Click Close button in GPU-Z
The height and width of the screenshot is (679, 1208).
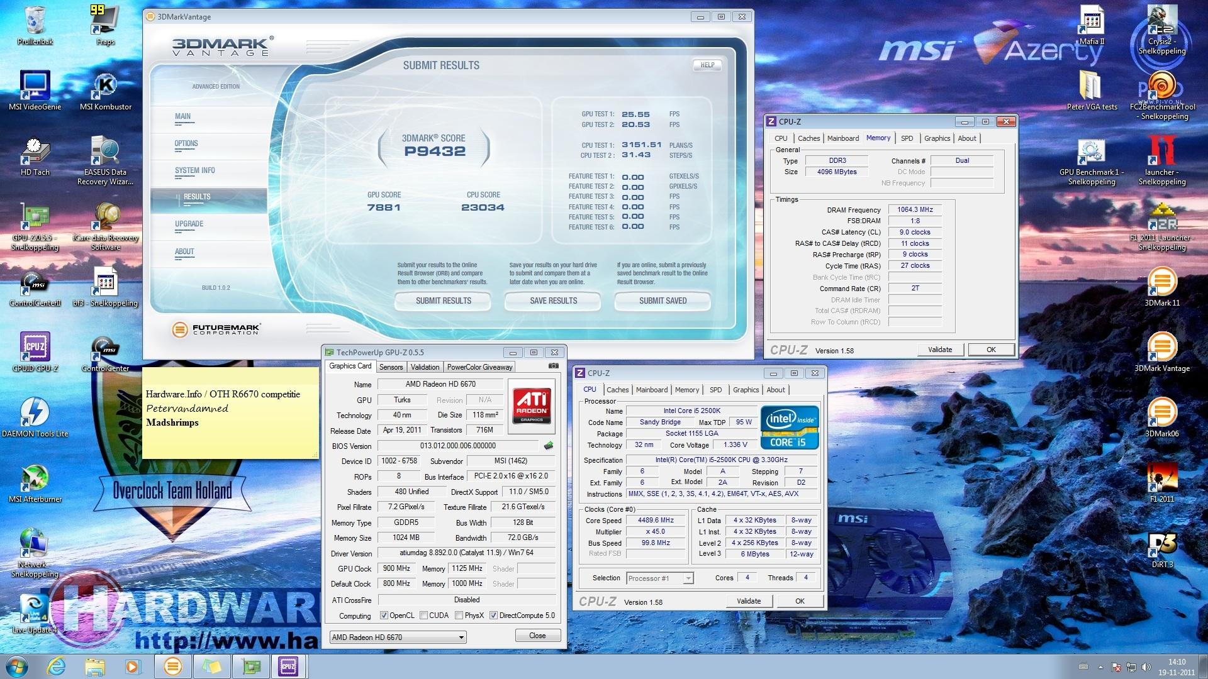pos(537,636)
